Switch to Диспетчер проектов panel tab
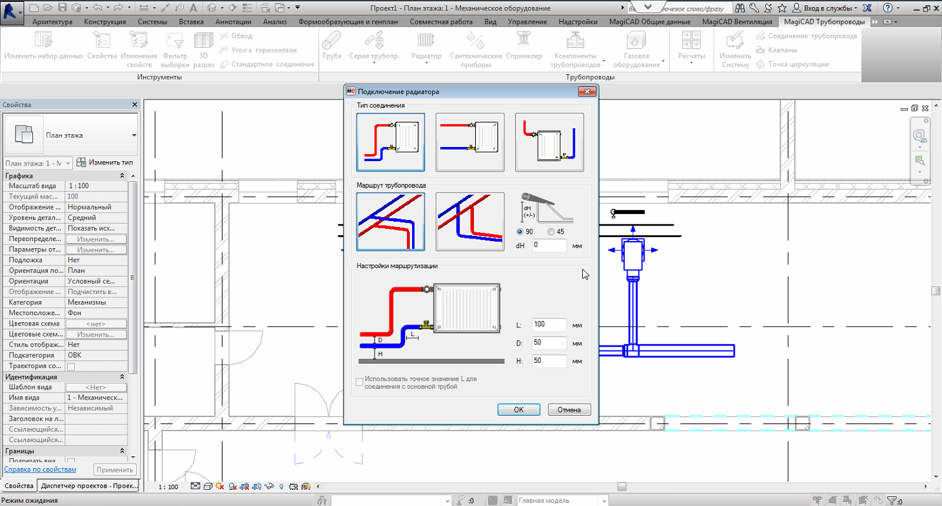Viewport: 942px width, 506px height. [x=88, y=486]
